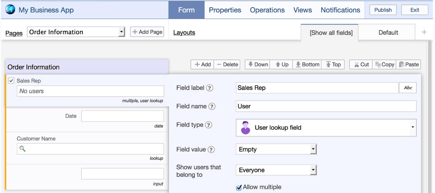Click the Cut scissors toolbar button

361,65
